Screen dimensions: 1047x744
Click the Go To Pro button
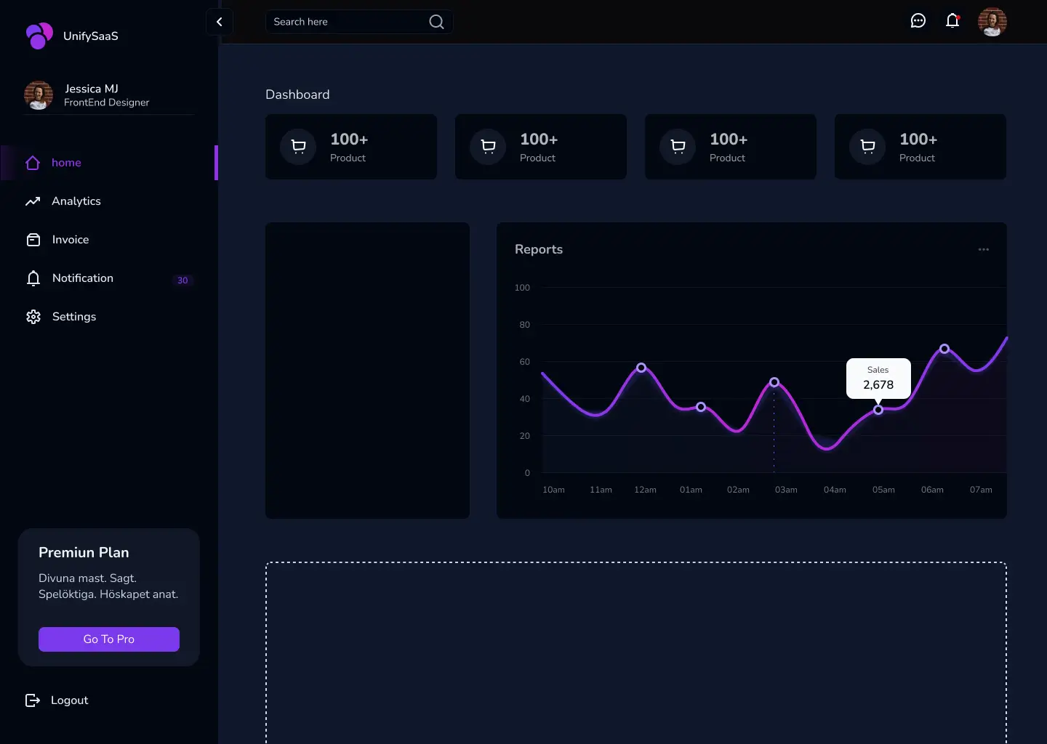point(109,639)
